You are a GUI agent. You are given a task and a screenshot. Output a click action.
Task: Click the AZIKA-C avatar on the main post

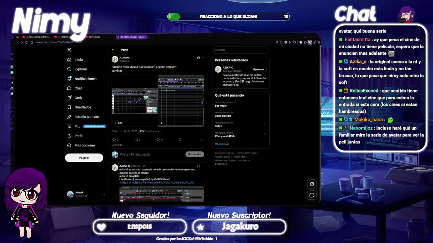[x=115, y=59]
